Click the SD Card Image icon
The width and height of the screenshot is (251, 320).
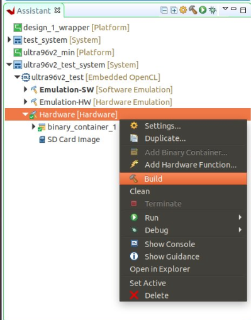click(x=42, y=140)
